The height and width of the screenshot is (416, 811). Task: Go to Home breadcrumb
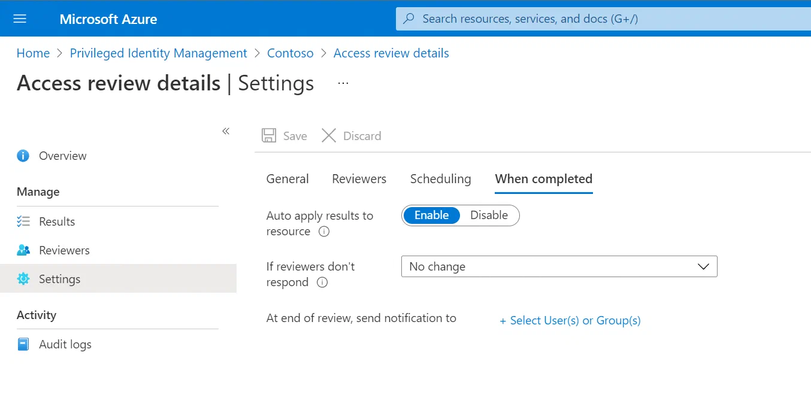click(33, 53)
